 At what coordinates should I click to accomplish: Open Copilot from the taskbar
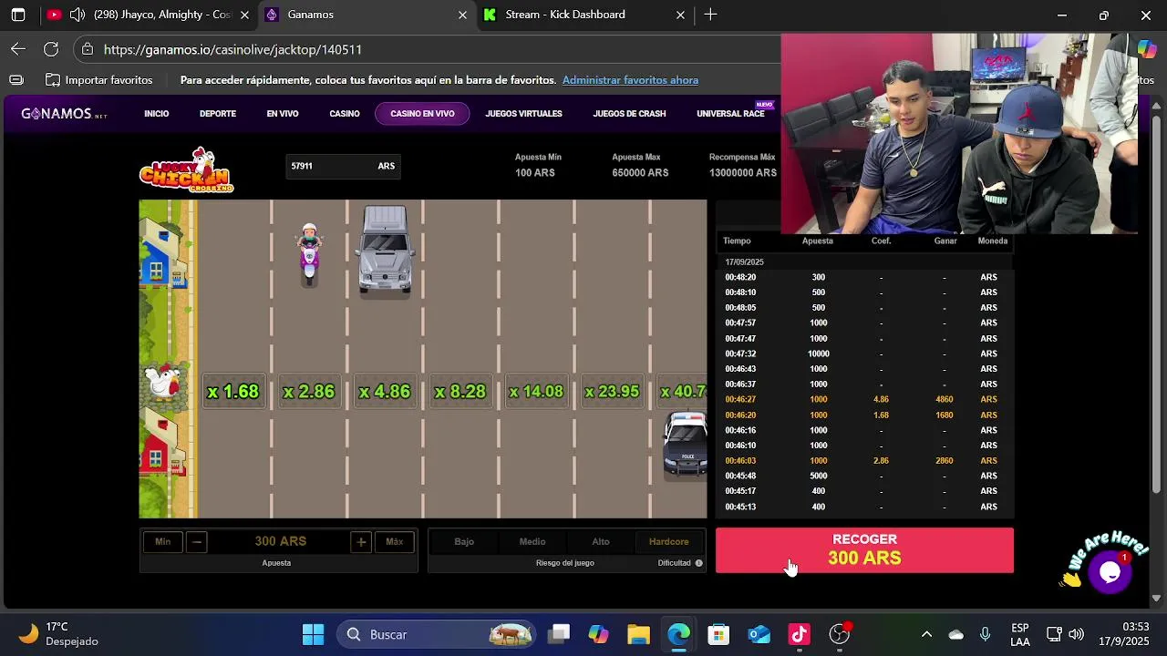[x=598, y=634]
